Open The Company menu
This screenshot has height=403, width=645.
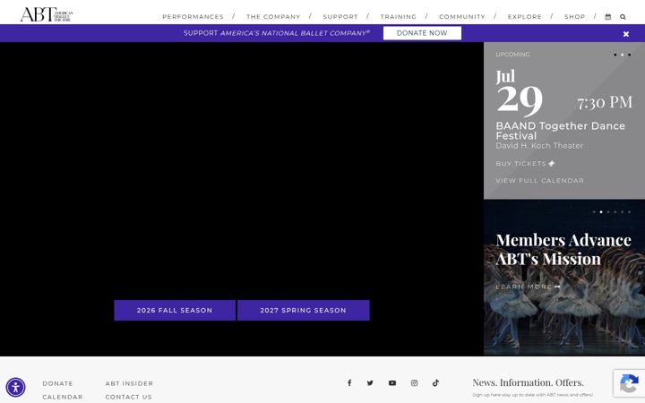pyautogui.click(x=273, y=17)
